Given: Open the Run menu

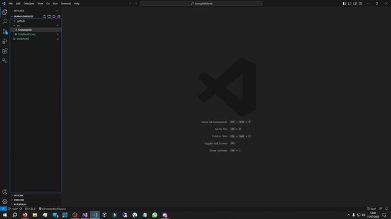Looking at the screenshot, I should point(56,4).
